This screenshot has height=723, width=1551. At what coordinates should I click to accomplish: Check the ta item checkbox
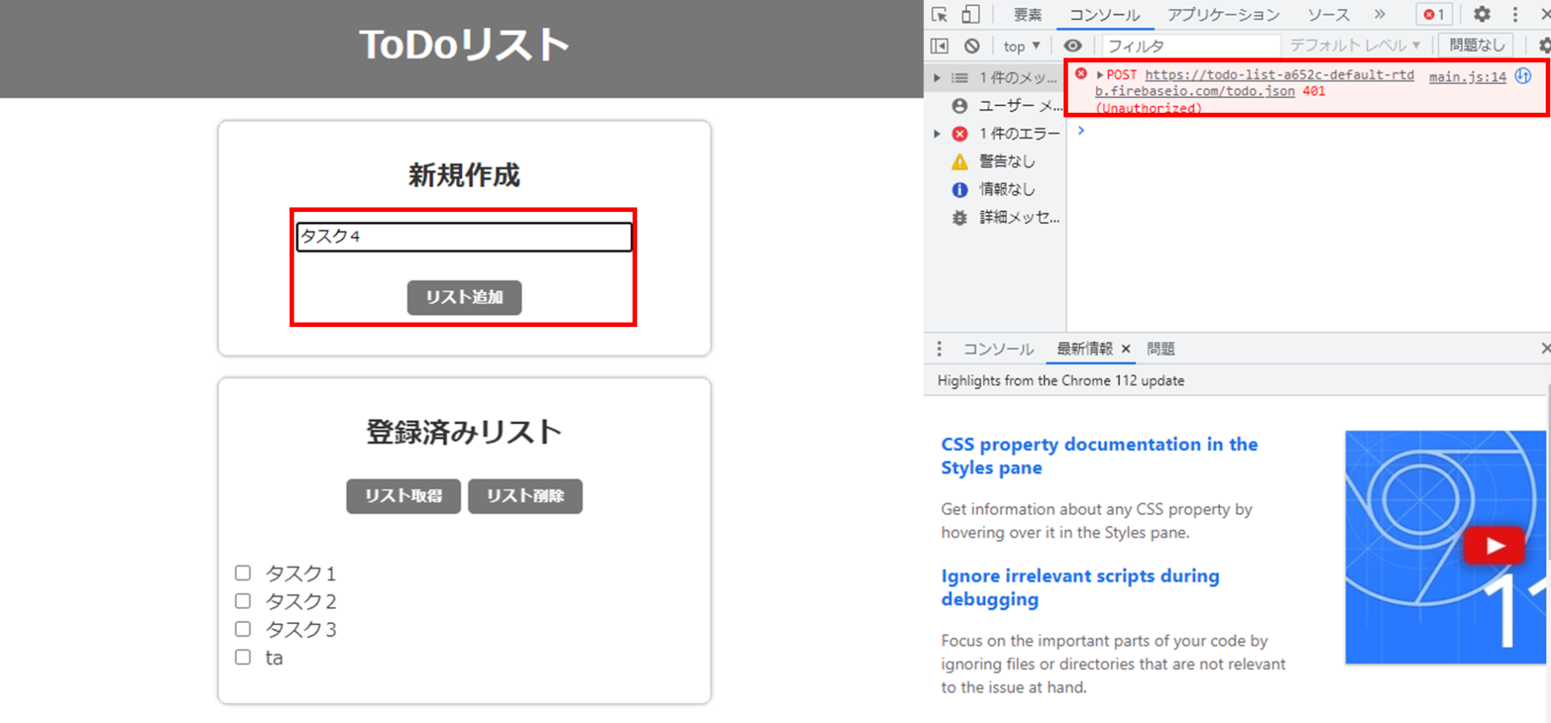(x=242, y=656)
